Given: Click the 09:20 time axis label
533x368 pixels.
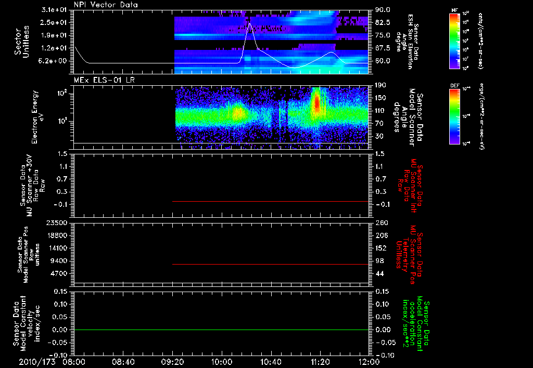Looking at the screenshot, I should point(173,362).
